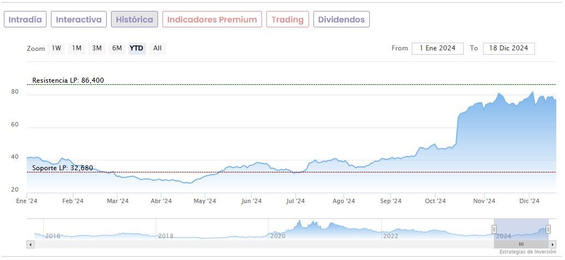Select the YTD zoom button
The height and width of the screenshot is (260, 565).
[x=137, y=48]
